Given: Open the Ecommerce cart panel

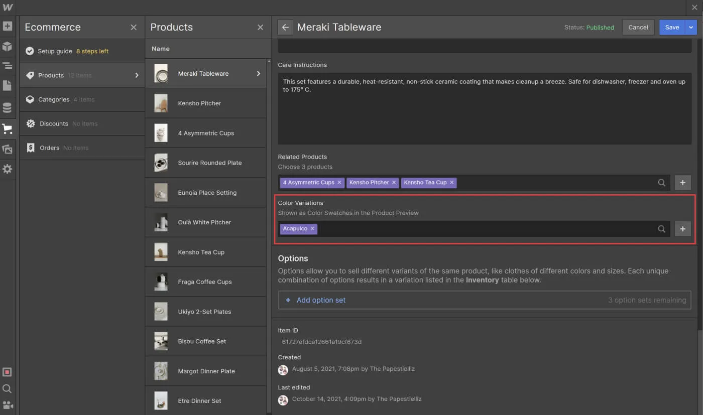Looking at the screenshot, I should [x=7, y=129].
